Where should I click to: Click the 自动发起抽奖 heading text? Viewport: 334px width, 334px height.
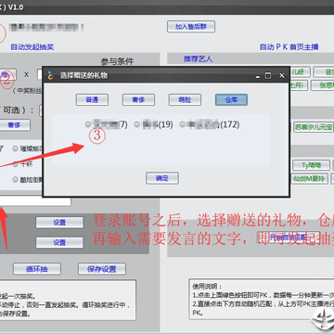[32, 47]
